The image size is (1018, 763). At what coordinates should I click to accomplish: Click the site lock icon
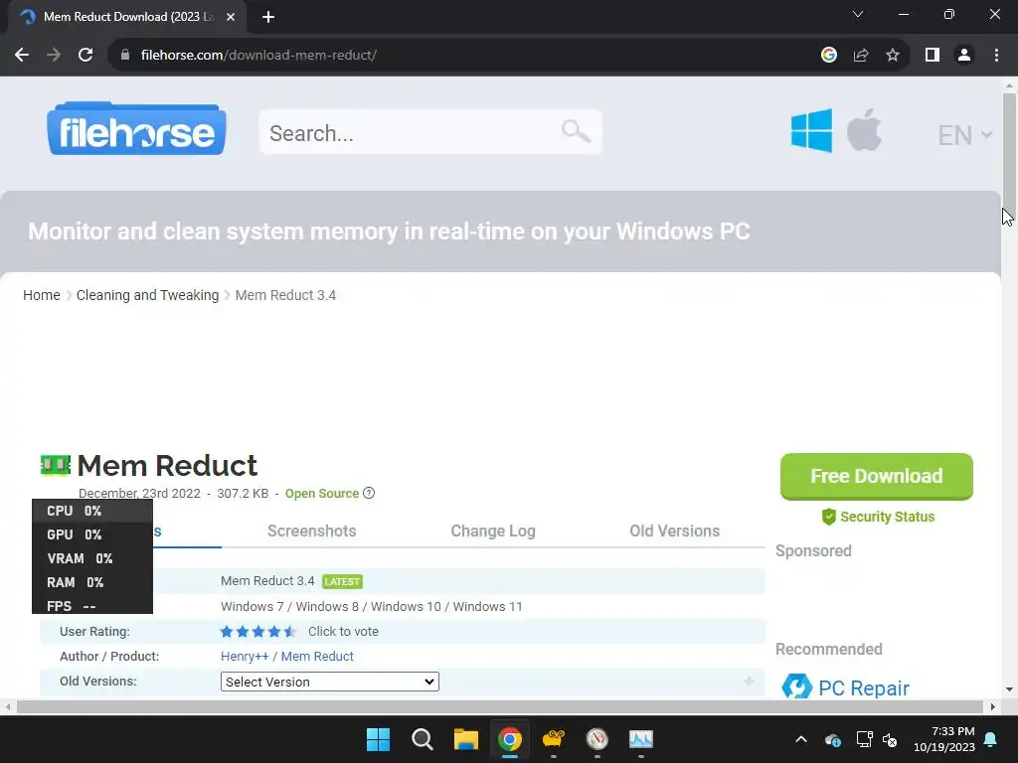pos(125,55)
